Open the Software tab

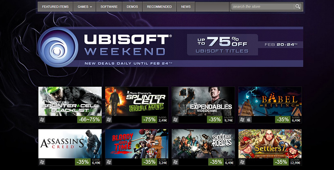(109, 7)
